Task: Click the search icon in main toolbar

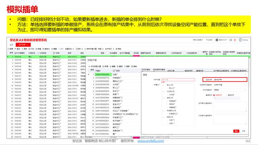Action: point(8,49)
